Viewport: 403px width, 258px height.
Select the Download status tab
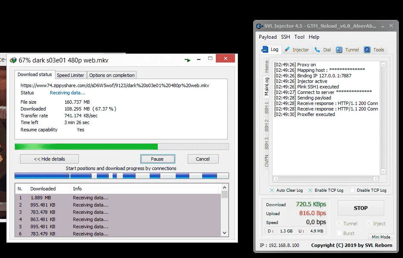tap(35, 74)
